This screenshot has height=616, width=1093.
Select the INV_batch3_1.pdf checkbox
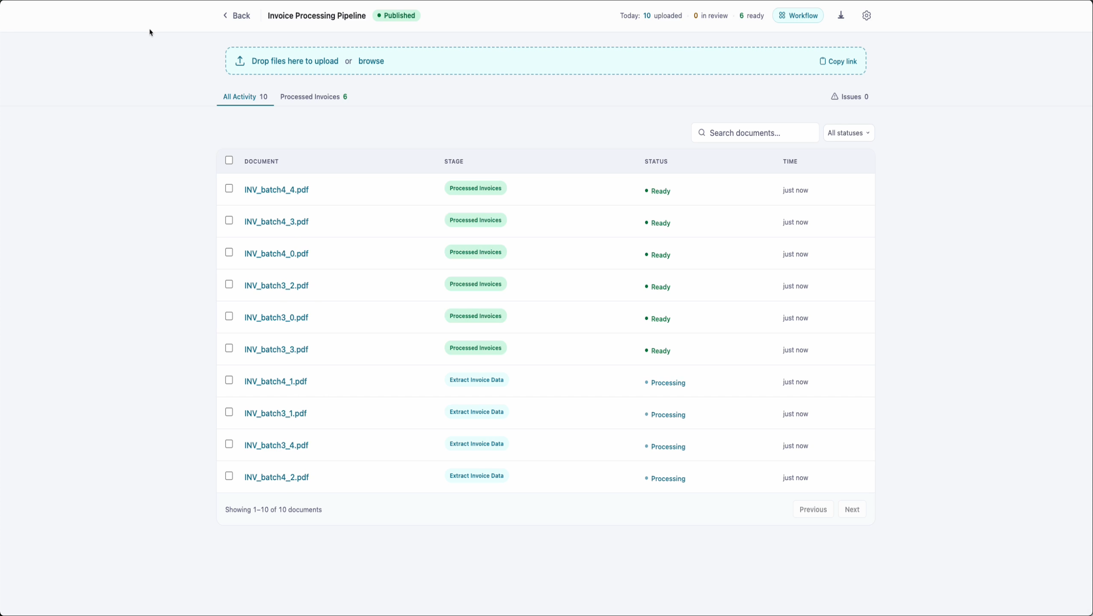pos(229,412)
